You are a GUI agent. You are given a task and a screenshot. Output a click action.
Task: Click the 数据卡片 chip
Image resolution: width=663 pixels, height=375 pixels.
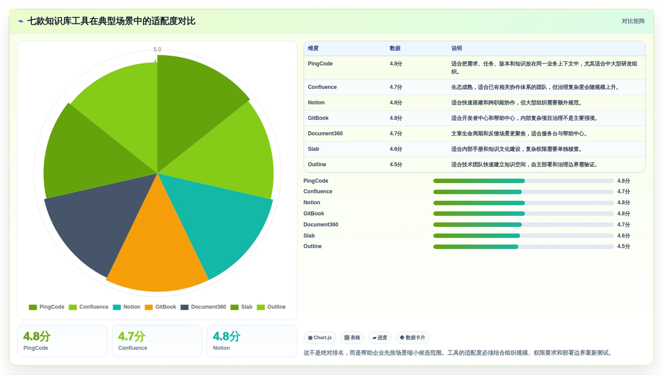tap(412, 338)
